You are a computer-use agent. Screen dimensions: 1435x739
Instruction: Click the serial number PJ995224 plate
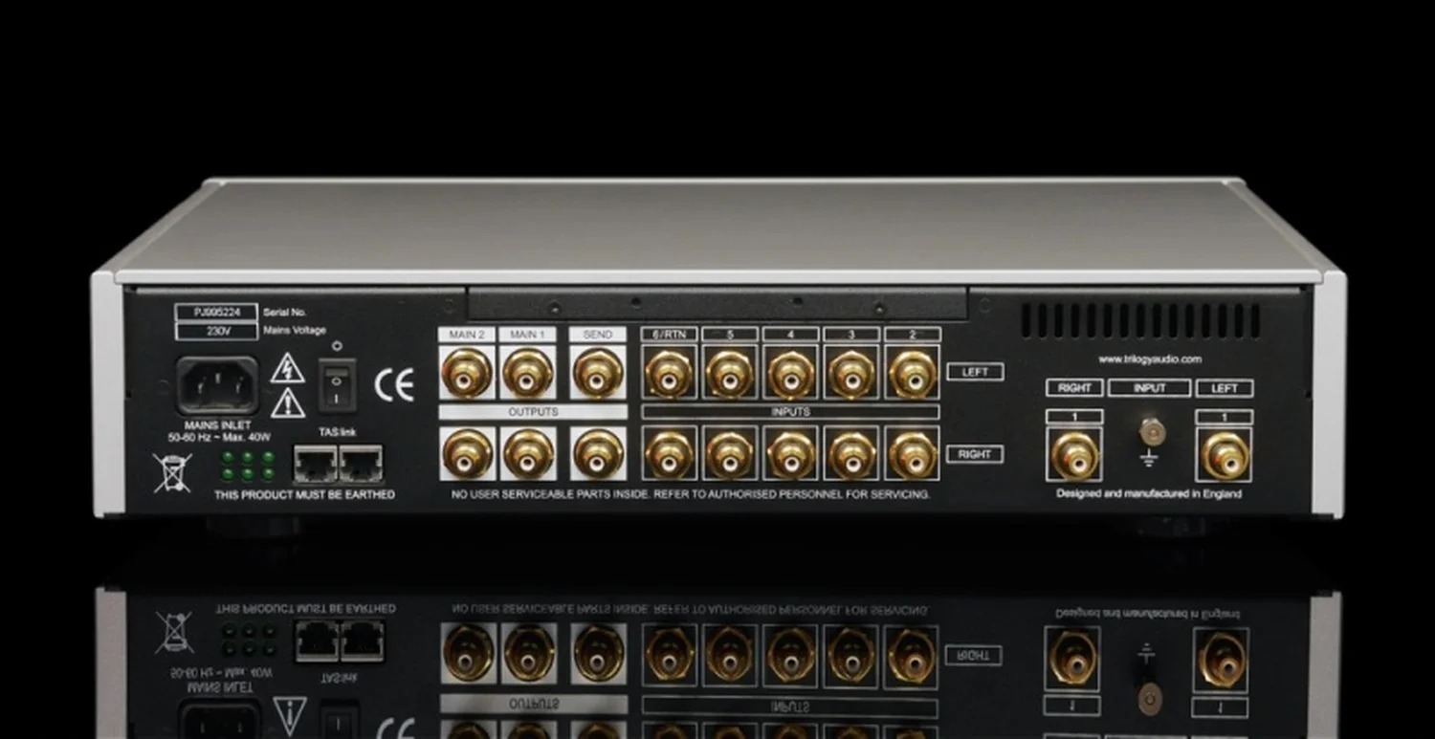216,312
